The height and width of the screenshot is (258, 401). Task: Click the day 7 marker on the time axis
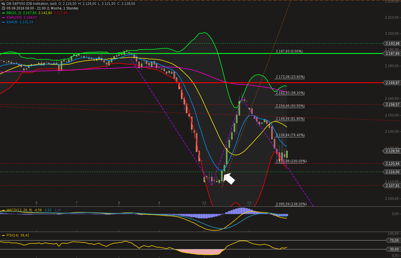click(76, 203)
